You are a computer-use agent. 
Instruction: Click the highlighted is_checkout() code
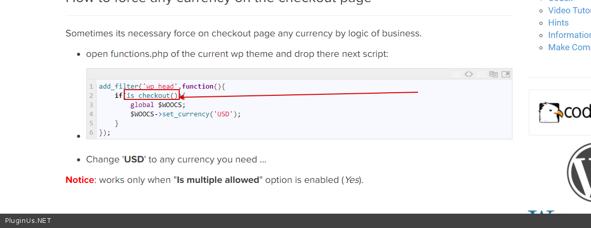[152, 96]
